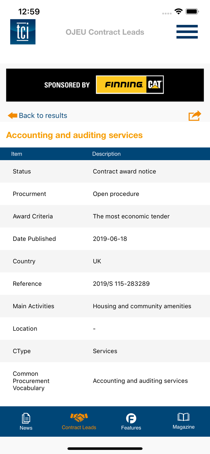Tap the Status row Contract award notice

coord(124,171)
